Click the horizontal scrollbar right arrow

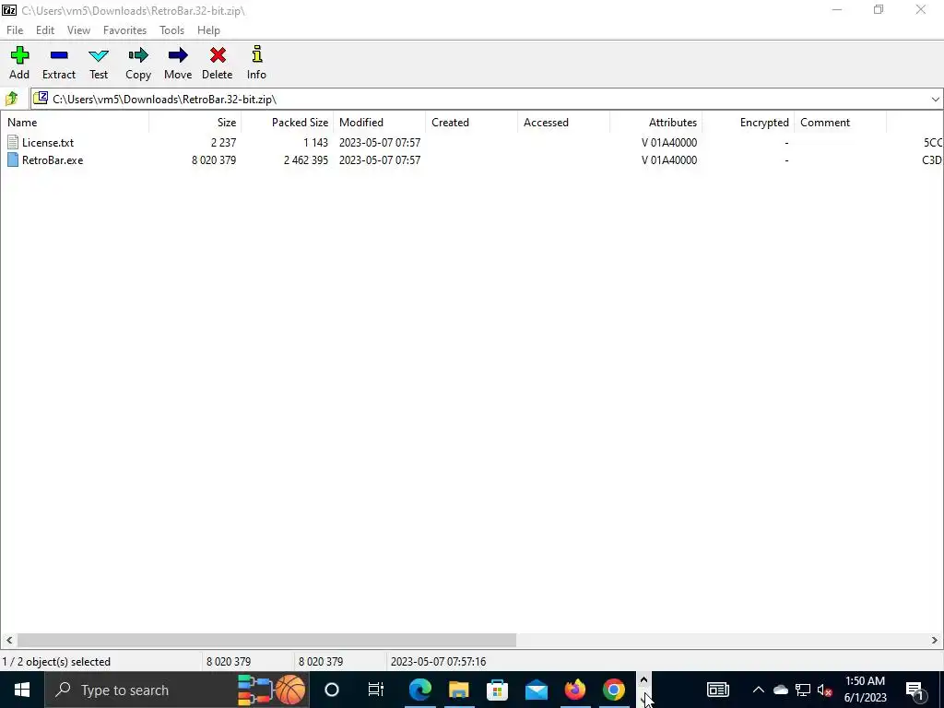pyautogui.click(x=935, y=640)
